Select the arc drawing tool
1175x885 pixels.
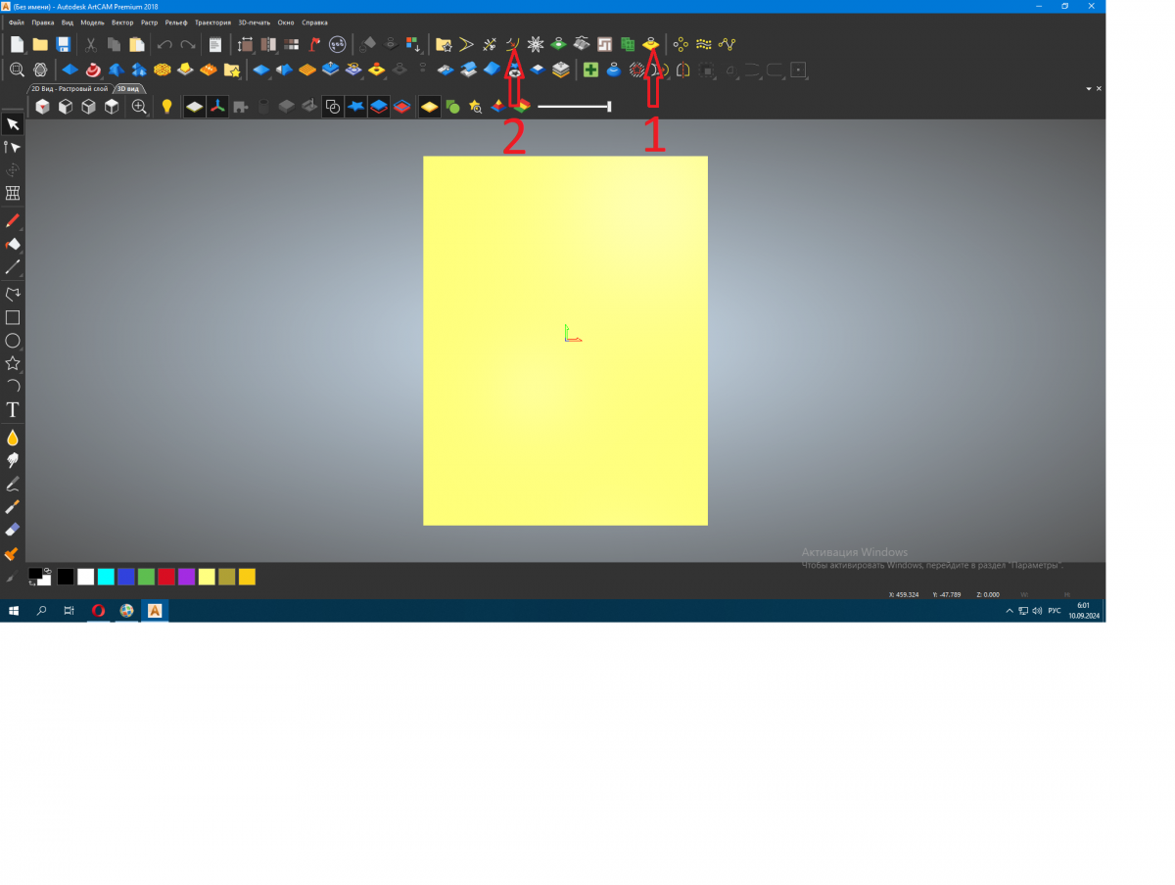pyautogui.click(x=13, y=387)
